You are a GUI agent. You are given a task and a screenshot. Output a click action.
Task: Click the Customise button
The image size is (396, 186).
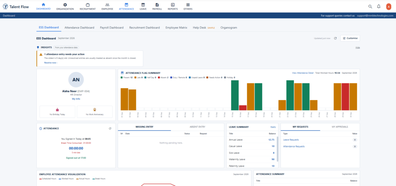(x=350, y=38)
